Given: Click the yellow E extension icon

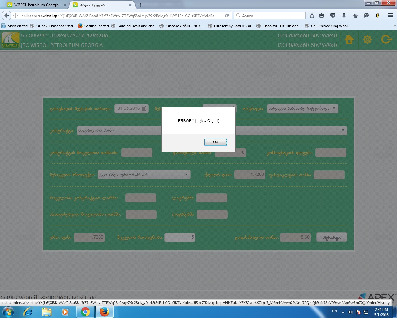Looking at the screenshot, I should coord(377,16).
